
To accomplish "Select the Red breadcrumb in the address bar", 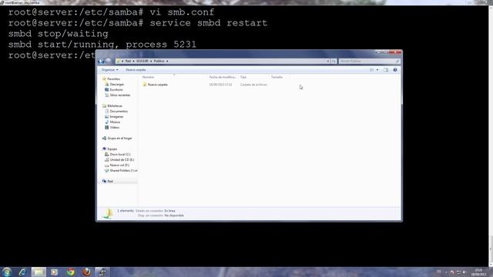I will pyautogui.click(x=128, y=61).
